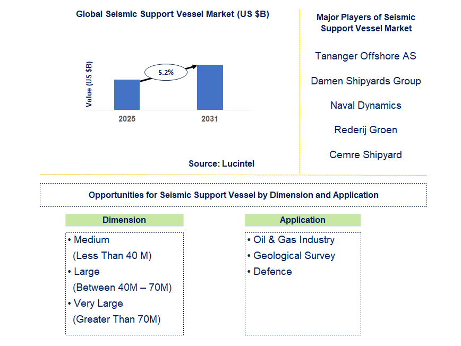
Task: Click the chart title Global Seismic Support Vessel Market
Action: pos(173,14)
